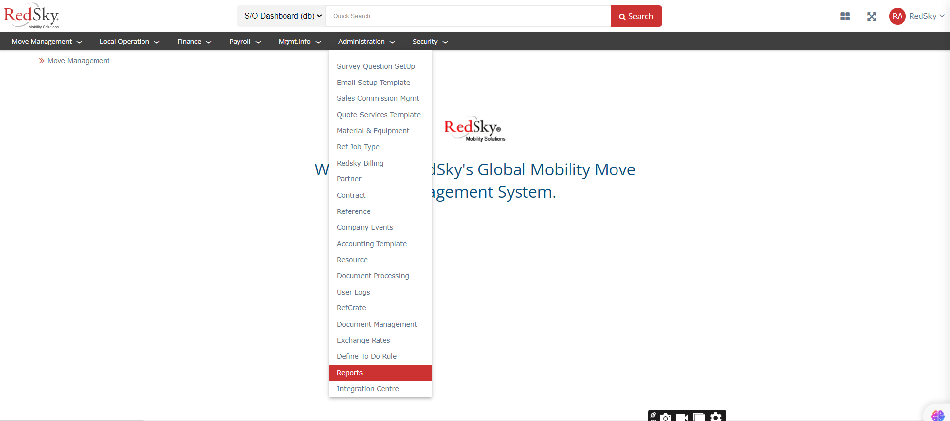Click the RedSky logo in the header
Image resolution: width=950 pixels, height=421 pixels.
point(32,16)
